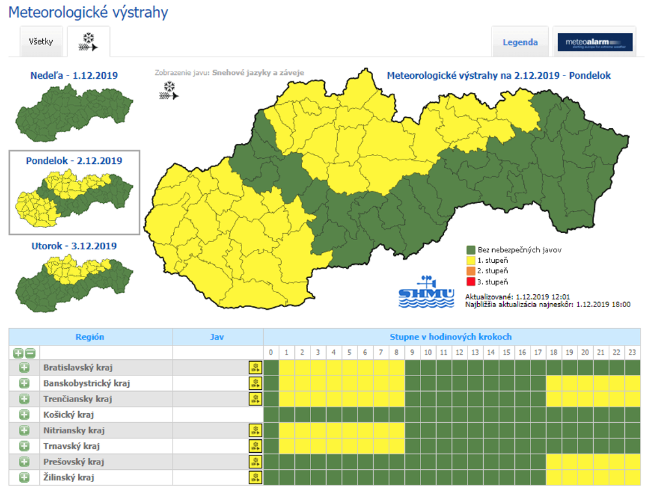Viewport: 651px width, 501px height.
Task: Switch to the Všetky tab
Action: coord(41,41)
